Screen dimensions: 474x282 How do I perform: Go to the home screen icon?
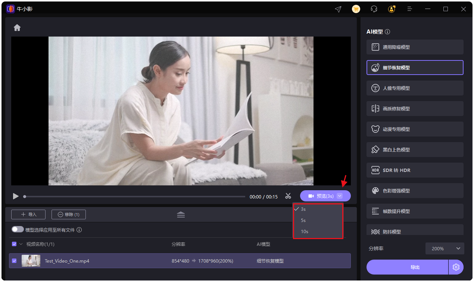tap(17, 28)
